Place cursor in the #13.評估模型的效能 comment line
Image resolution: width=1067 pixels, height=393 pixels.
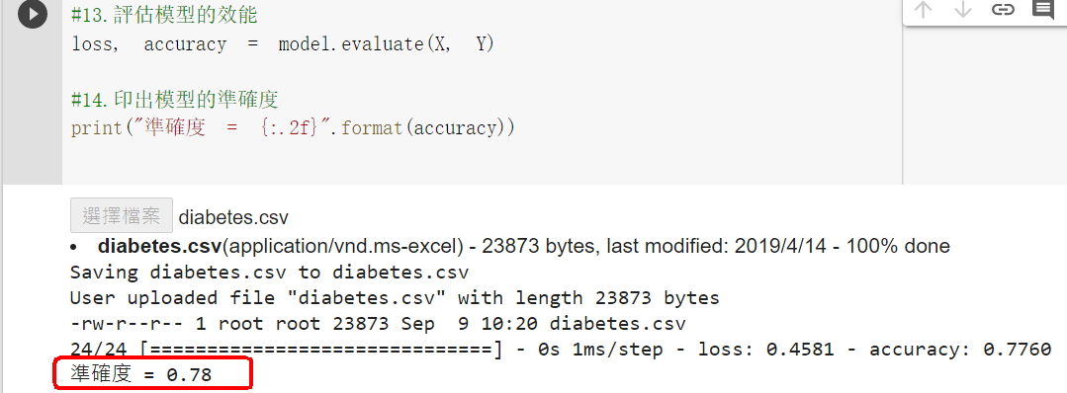point(164,14)
